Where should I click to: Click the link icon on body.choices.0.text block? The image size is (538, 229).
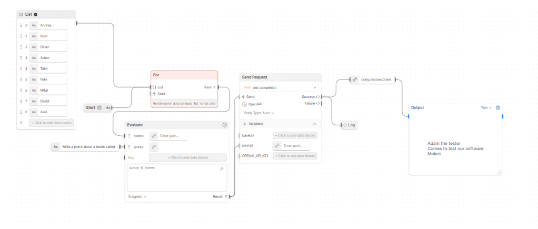(x=355, y=79)
